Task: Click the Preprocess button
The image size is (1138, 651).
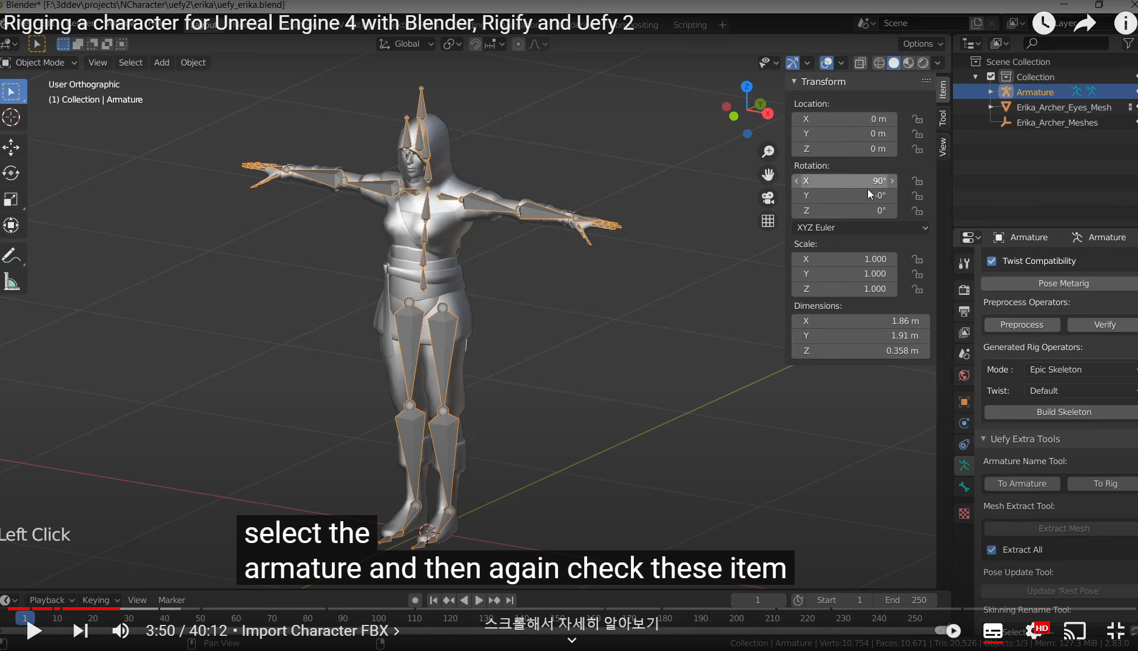Action: pyautogui.click(x=1022, y=325)
